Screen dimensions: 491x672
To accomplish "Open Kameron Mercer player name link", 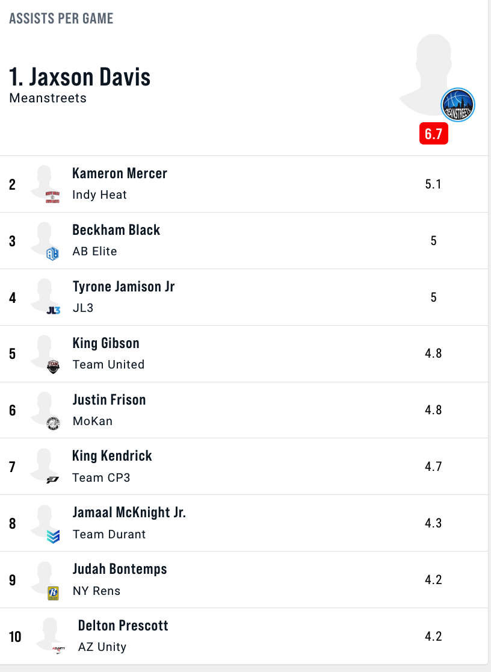I will point(120,173).
